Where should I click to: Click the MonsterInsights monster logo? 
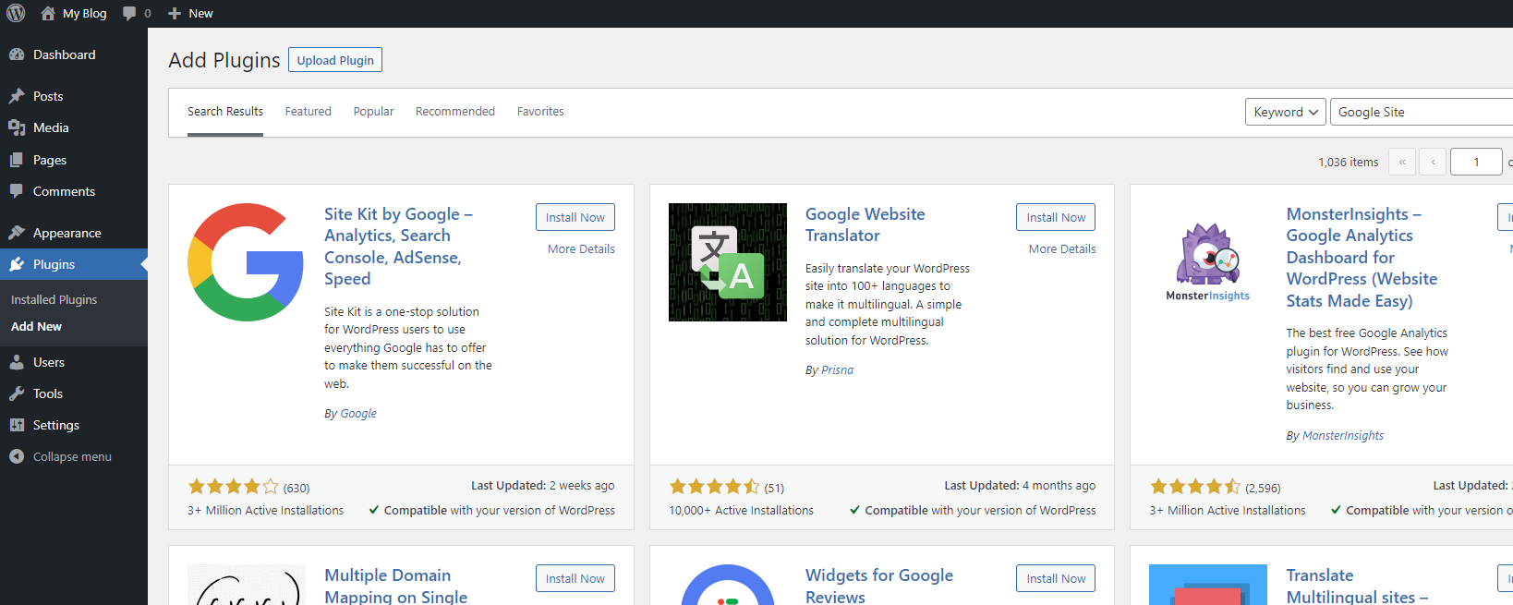coord(1207,262)
